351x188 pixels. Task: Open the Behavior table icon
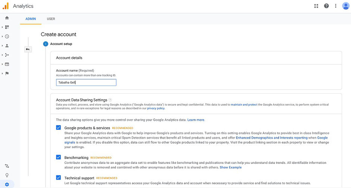pyautogui.click(x=7, y=65)
